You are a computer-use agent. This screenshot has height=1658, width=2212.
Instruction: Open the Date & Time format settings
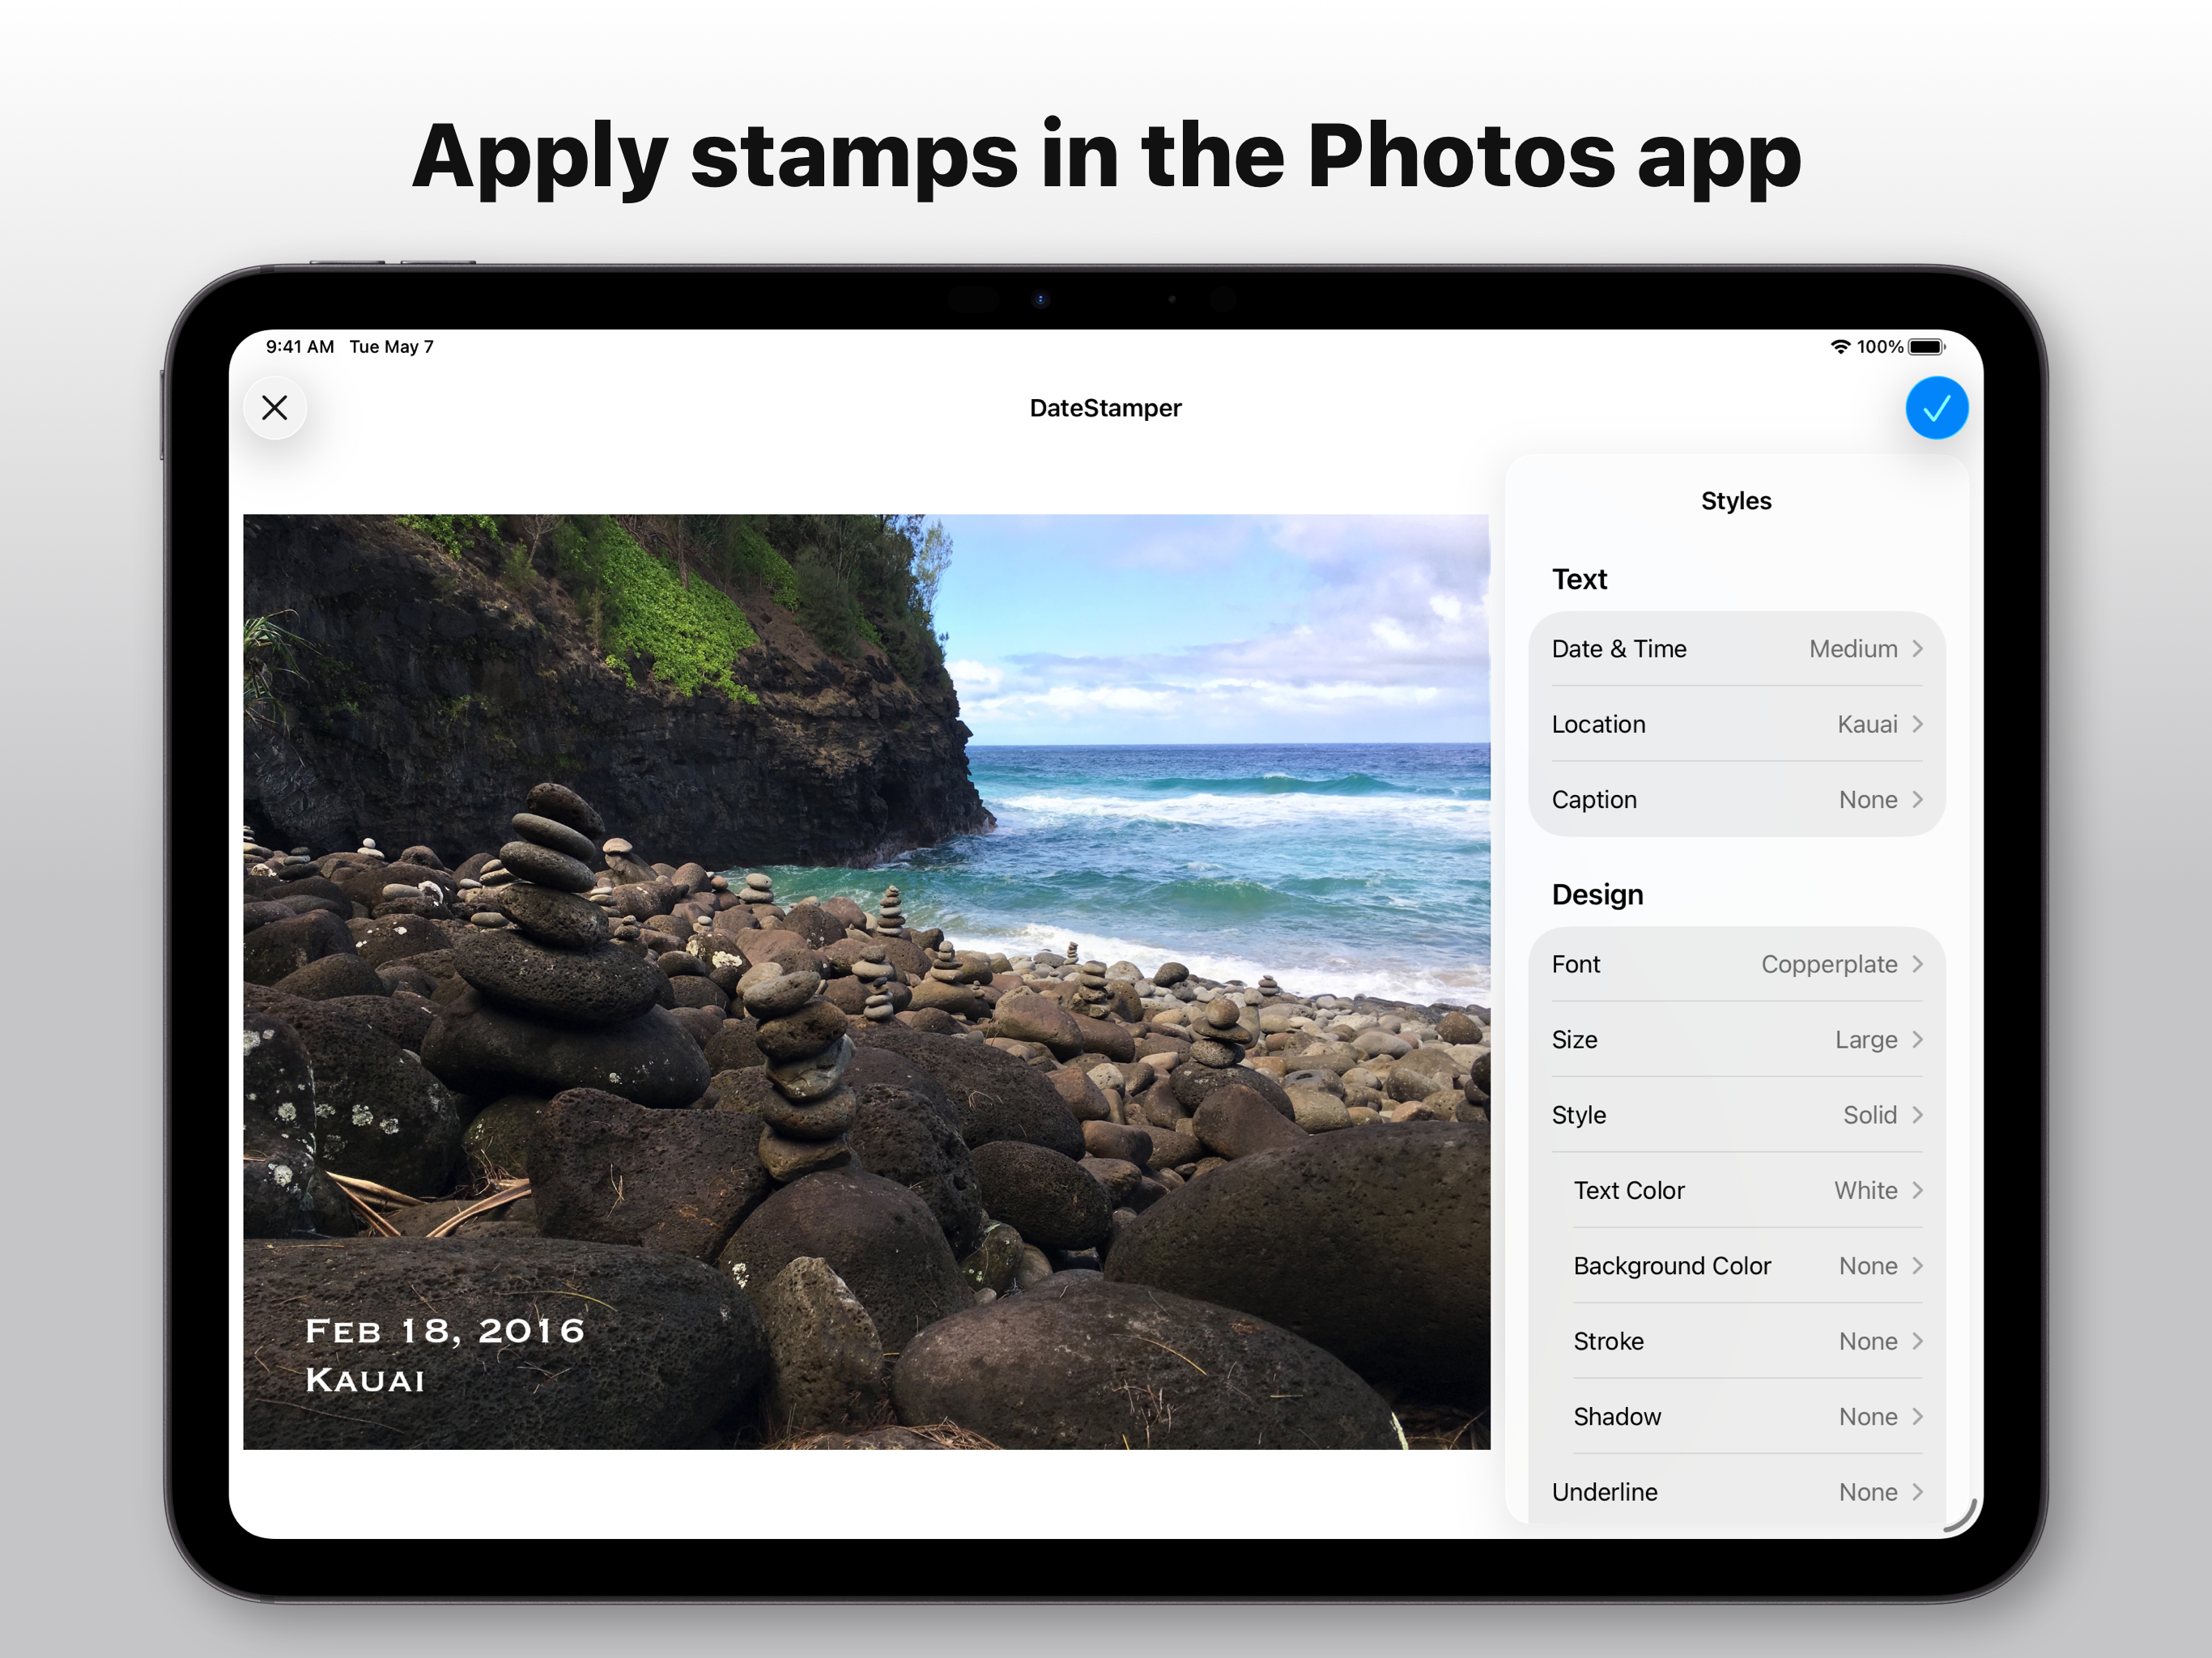coord(1736,648)
